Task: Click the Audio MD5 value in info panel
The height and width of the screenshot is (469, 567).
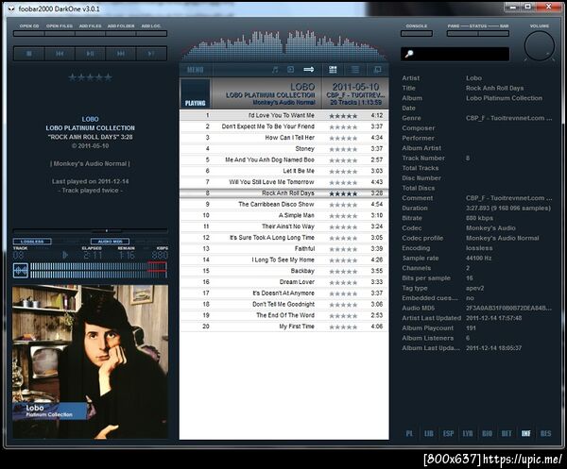Action: click(508, 309)
